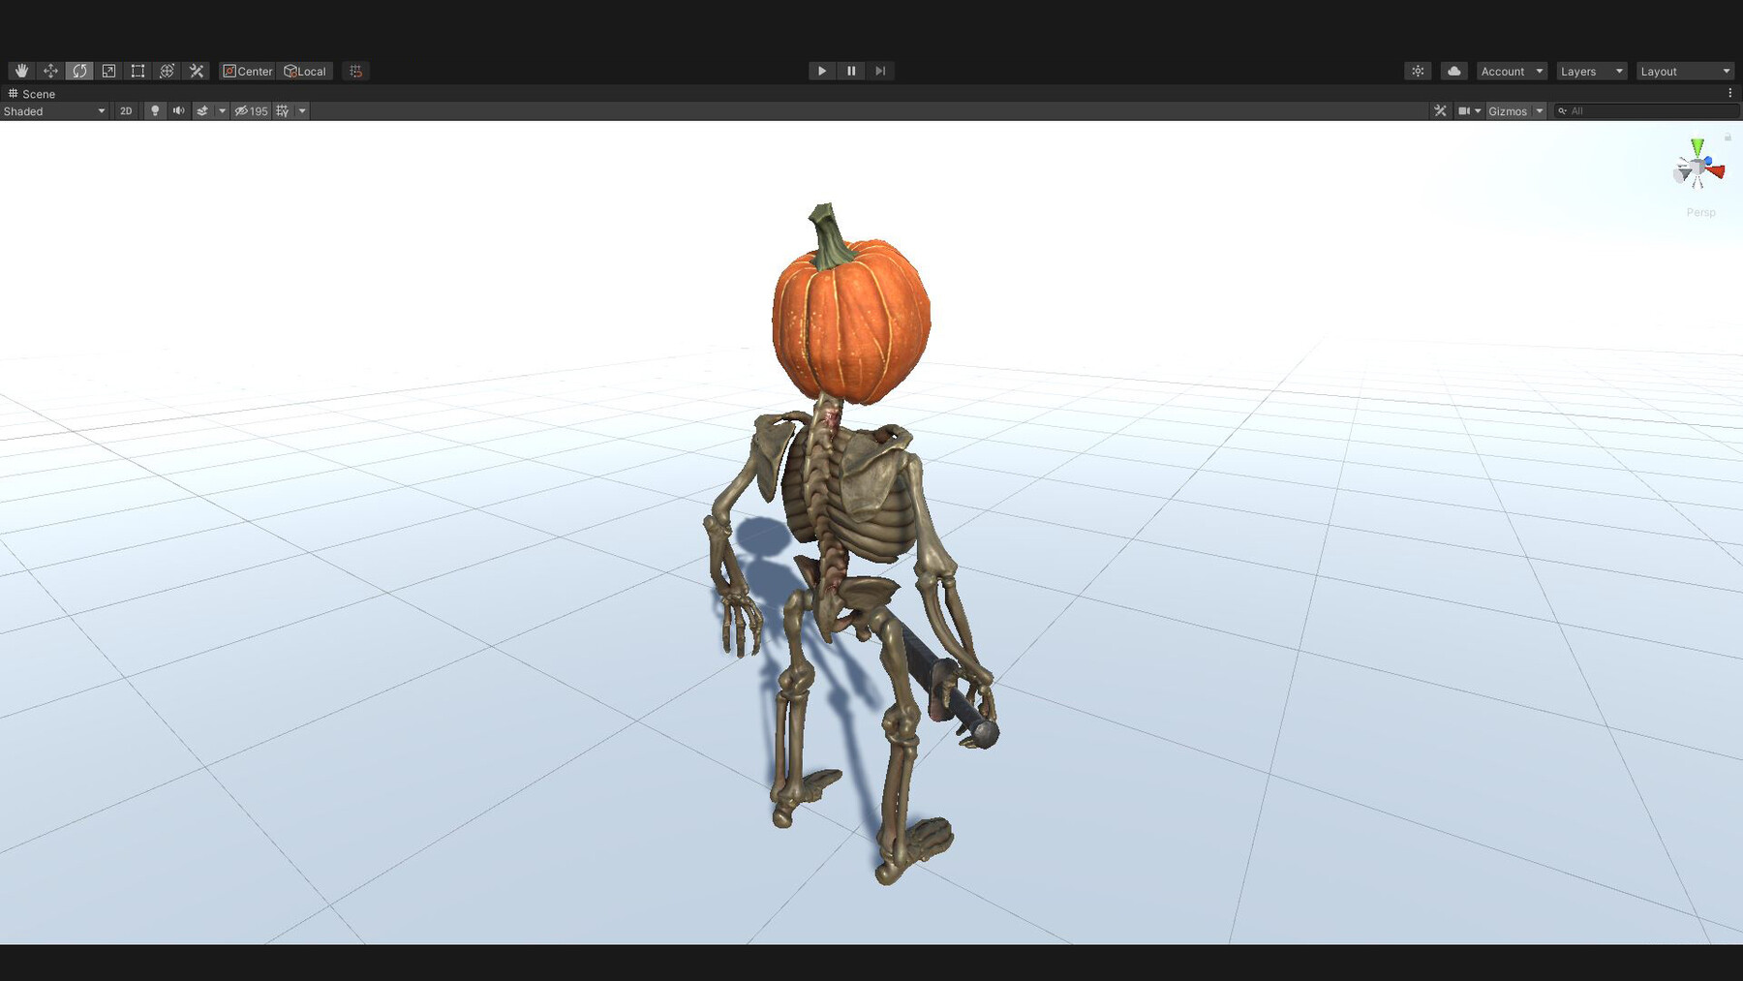1743x981 pixels.
Task: Select the Rect Transform tool
Action: [137, 70]
